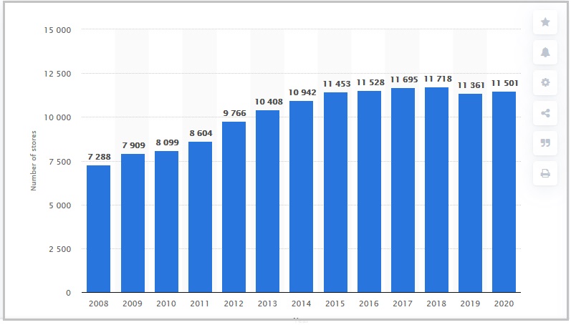Viewport: 571px width, 325px height.
Task: Click the 2 500 y-axis tick label
Action: tap(60, 249)
